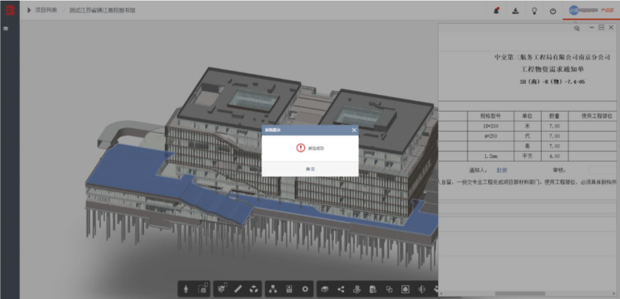Expand the 项目列表 breadcrumb arrow
Screen dimensions: 620x299
click(x=29, y=11)
